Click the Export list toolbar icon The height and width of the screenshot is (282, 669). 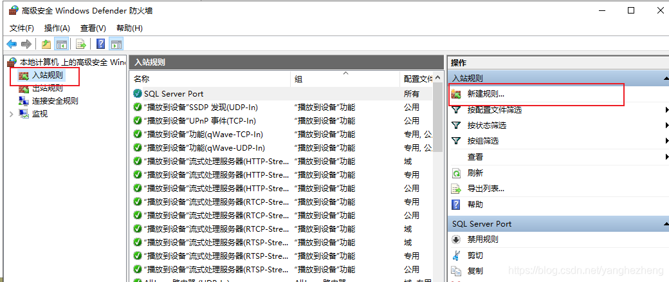(81, 44)
